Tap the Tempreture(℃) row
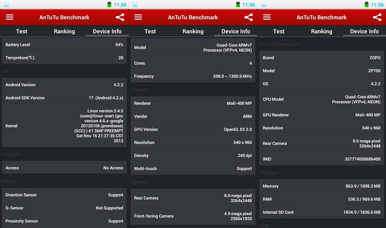 point(64,58)
